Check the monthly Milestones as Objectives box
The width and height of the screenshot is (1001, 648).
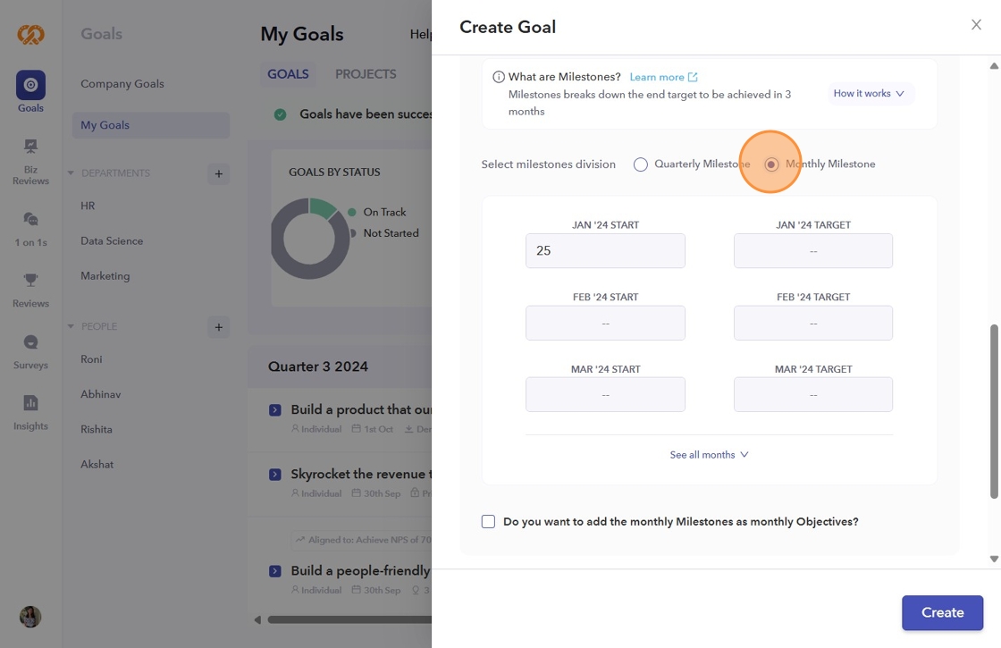pos(488,522)
